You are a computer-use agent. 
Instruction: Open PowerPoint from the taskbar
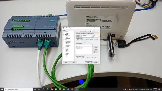[x=72, y=89]
